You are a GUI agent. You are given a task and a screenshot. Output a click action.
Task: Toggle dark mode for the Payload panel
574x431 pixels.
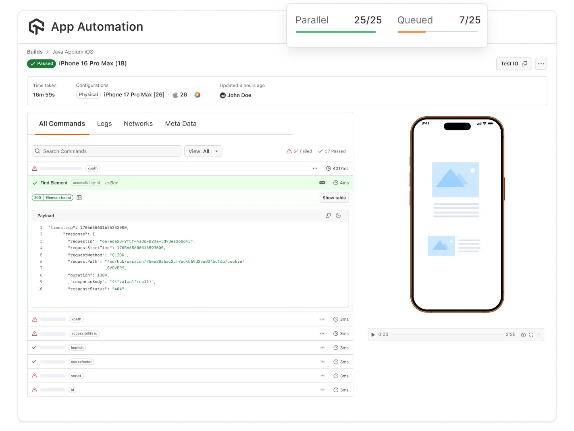coord(339,215)
